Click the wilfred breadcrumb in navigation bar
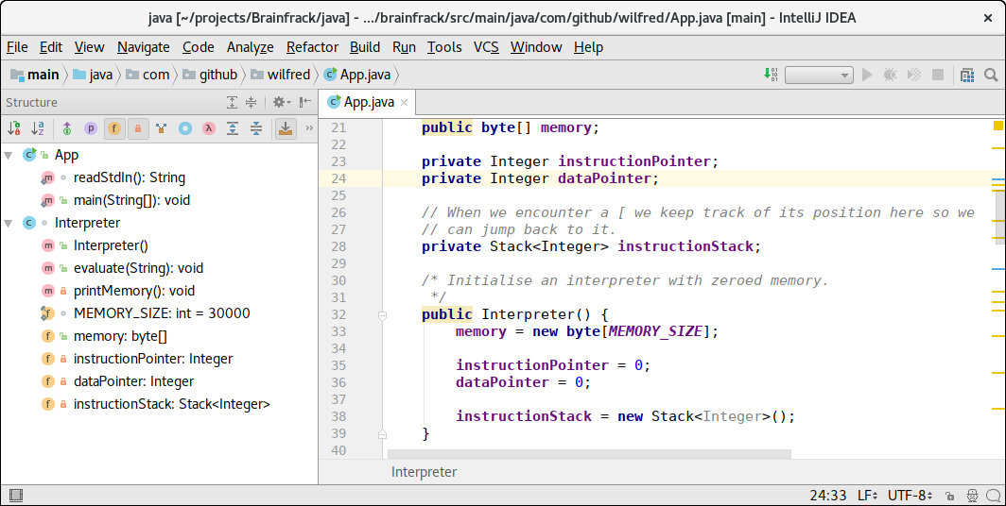The height and width of the screenshot is (506, 1006). click(x=288, y=75)
